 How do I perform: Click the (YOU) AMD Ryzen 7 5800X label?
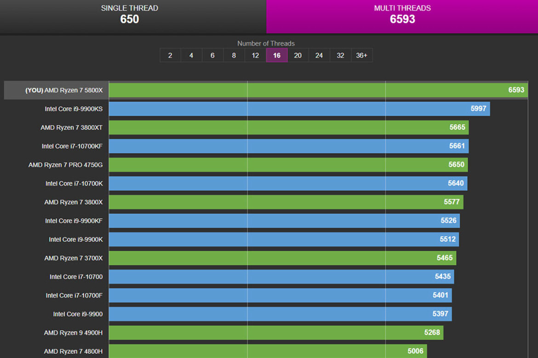click(x=64, y=90)
